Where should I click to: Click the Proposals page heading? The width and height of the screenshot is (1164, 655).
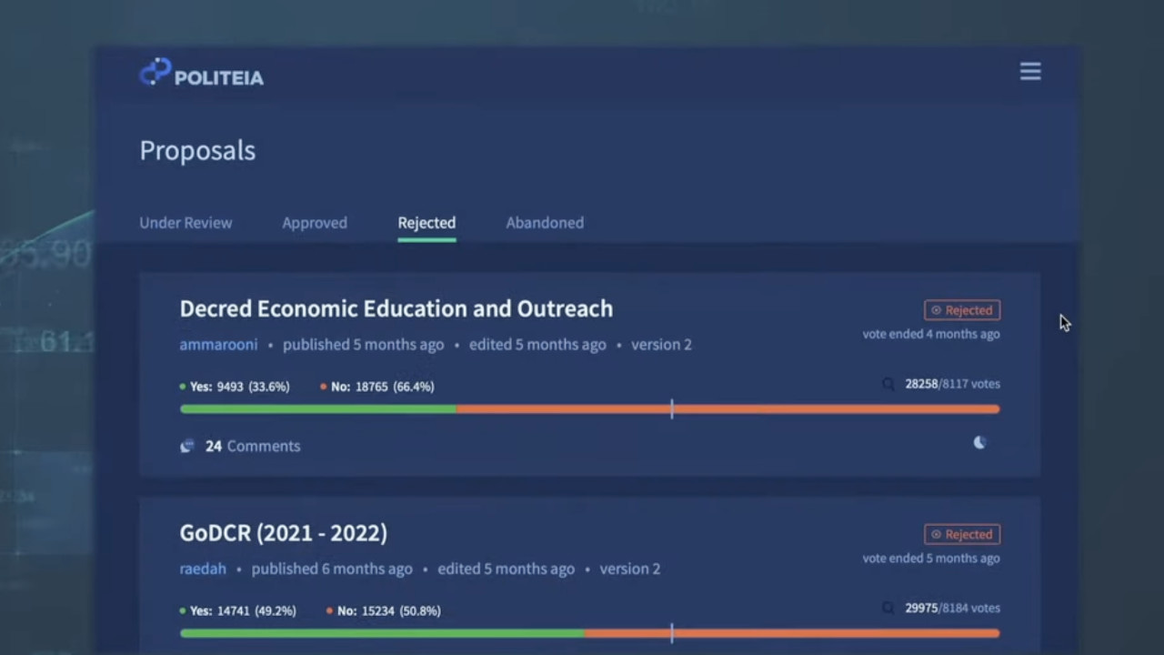coord(197,150)
